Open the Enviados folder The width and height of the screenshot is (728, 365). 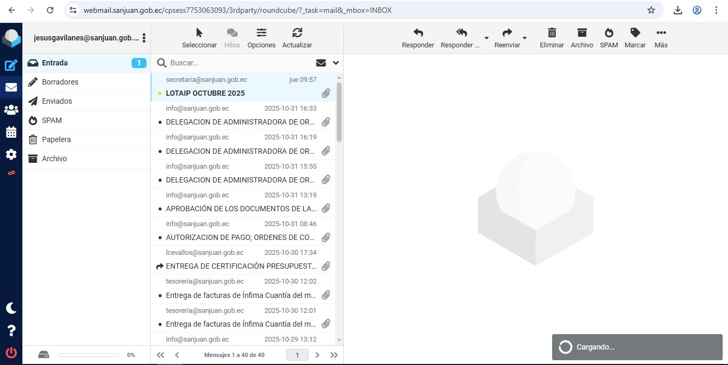57,101
